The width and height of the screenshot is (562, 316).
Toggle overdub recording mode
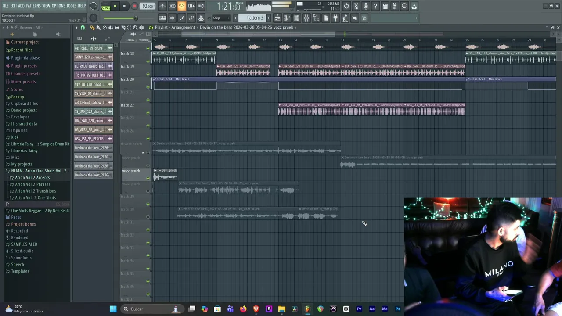191,6
